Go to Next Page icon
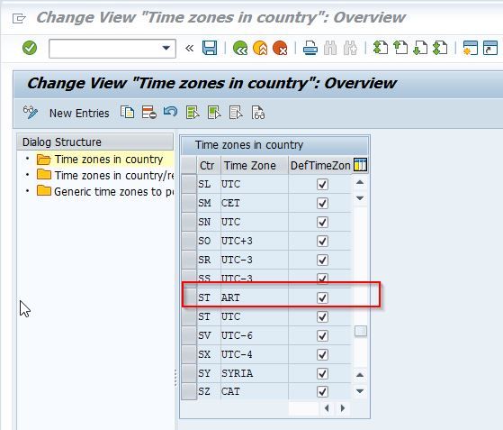Viewport: 503px width, 430px height. [x=420, y=48]
